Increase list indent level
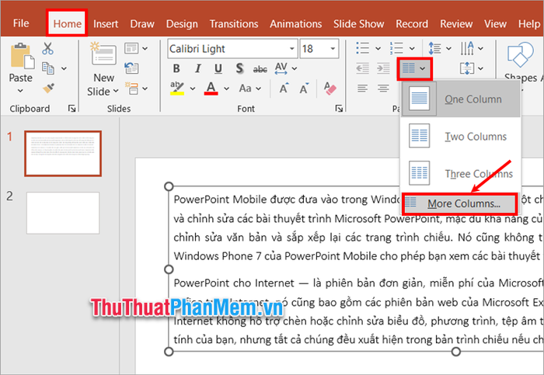 383,68
